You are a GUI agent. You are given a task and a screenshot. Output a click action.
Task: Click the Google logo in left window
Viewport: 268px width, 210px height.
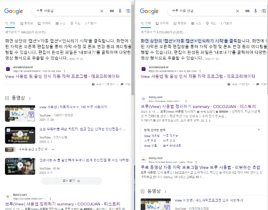pyautogui.click(x=13, y=11)
